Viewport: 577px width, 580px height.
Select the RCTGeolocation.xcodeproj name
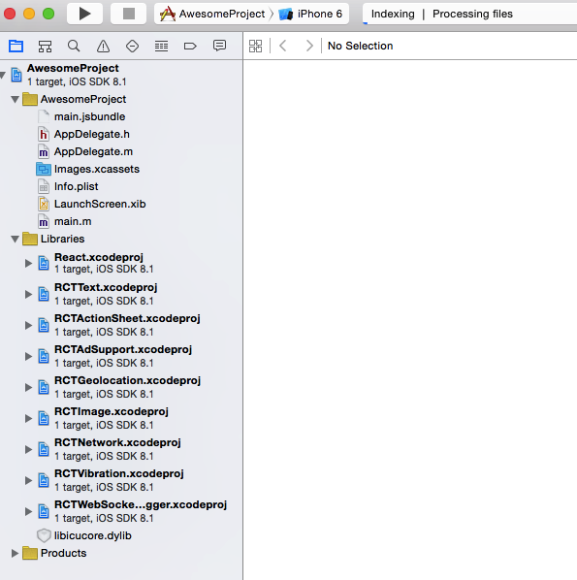(127, 380)
